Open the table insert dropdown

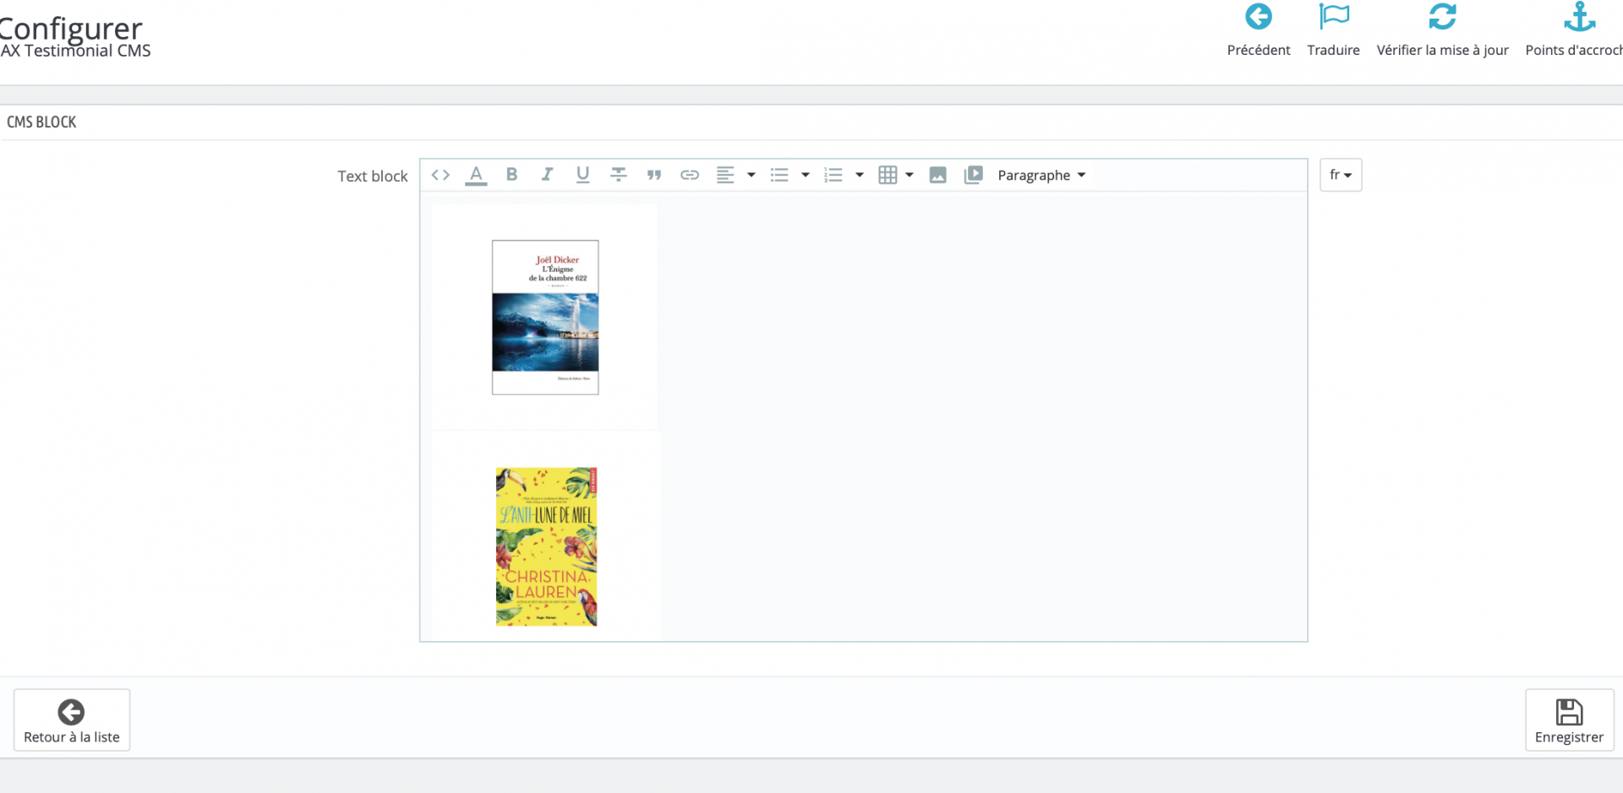(x=896, y=175)
